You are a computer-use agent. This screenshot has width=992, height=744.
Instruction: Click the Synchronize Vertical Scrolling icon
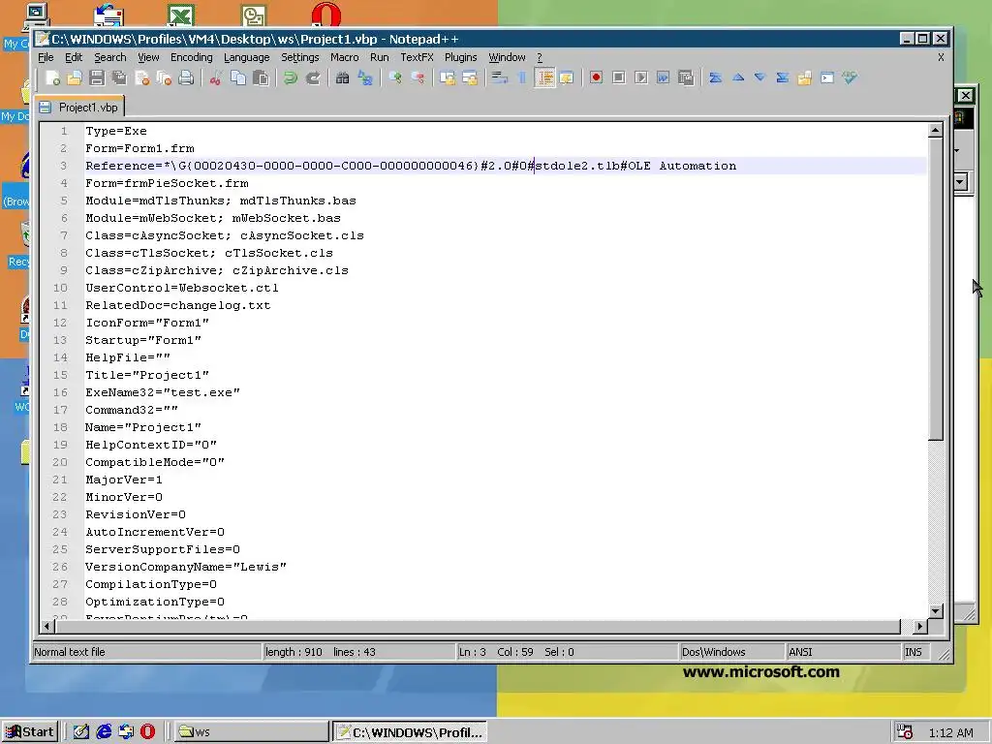448,77
